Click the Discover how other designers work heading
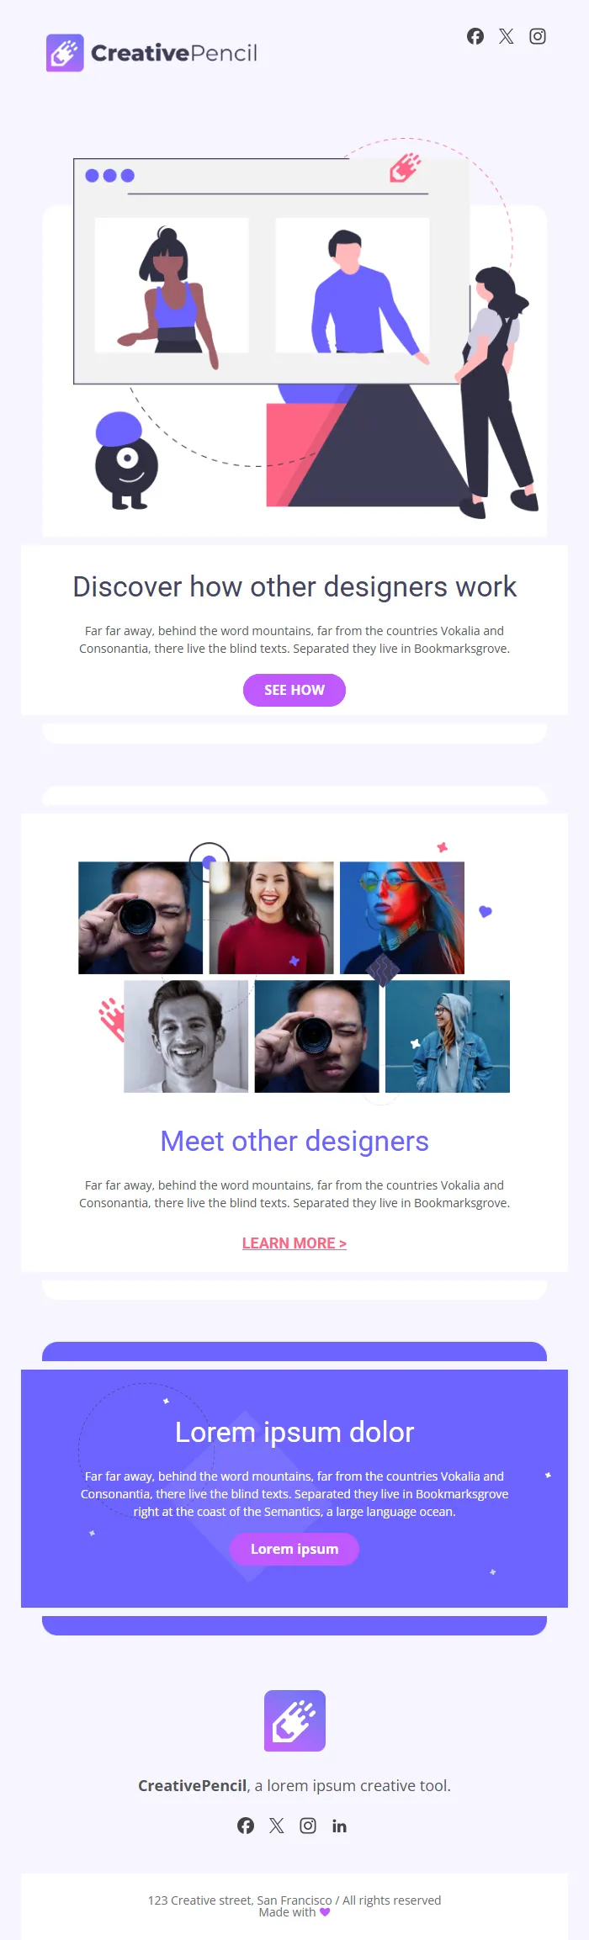The height and width of the screenshot is (1940, 589). click(294, 586)
